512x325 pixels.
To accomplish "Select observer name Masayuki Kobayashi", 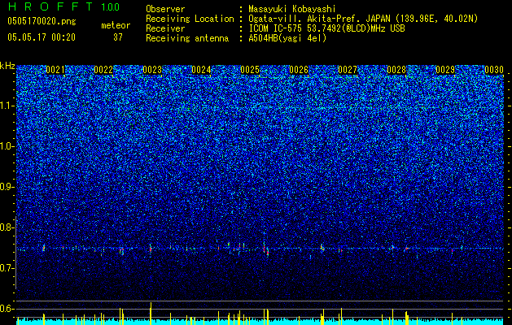I will click(x=292, y=9).
